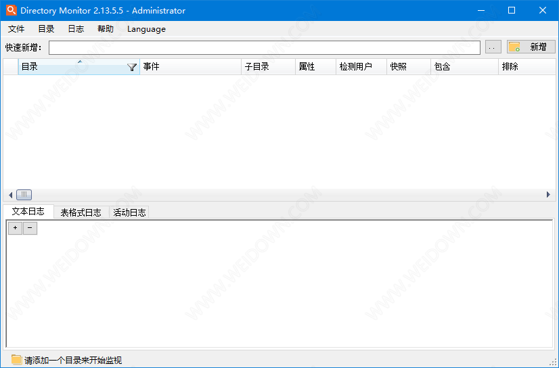Click the 目录 column header sort arrow
Image resolution: width=559 pixels, height=368 pixels.
(80, 62)
